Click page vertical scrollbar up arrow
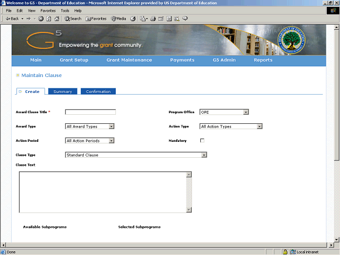The width and height of the screenshot is (340, 255). click(x=336, y=27)
